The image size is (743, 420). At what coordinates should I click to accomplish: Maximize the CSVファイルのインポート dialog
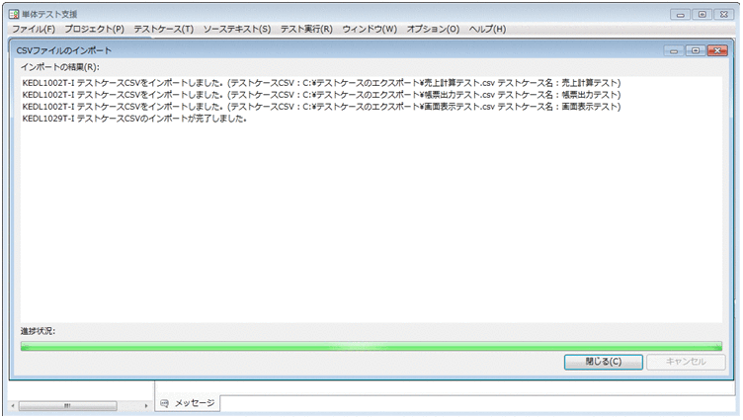pyautogui.click(x=696, y=50)
